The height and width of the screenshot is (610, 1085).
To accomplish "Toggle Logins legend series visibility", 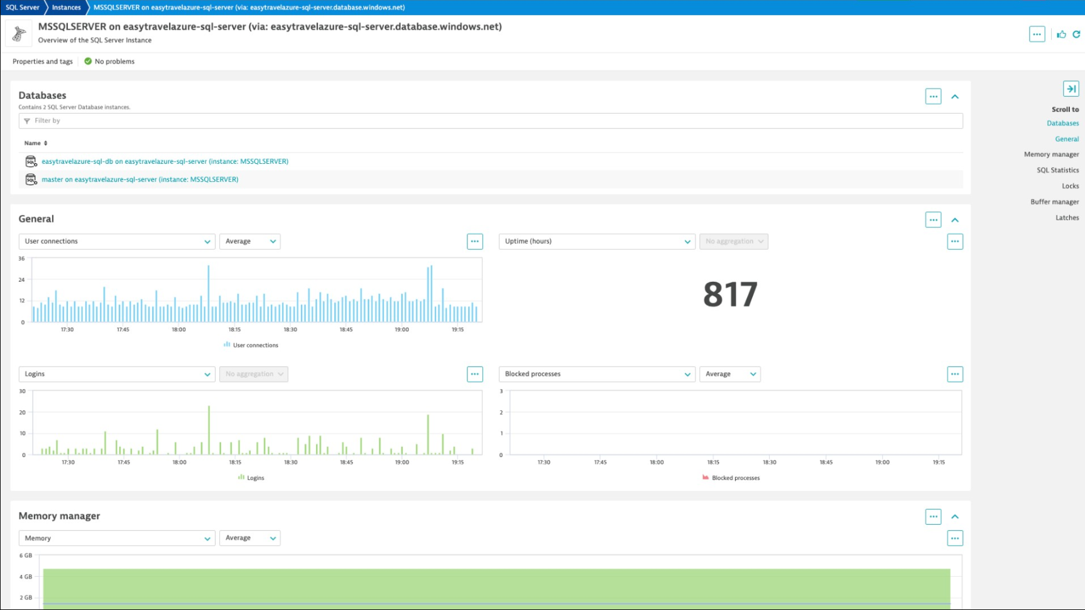I will pyautogui.click(x=251, y=478).
